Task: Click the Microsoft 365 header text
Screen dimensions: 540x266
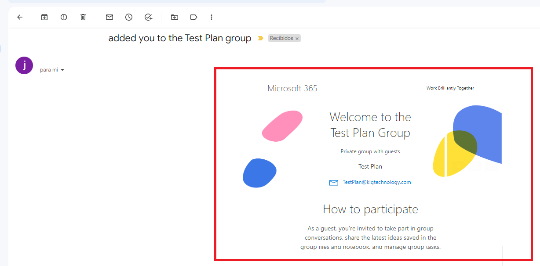Action: (292, 88)
